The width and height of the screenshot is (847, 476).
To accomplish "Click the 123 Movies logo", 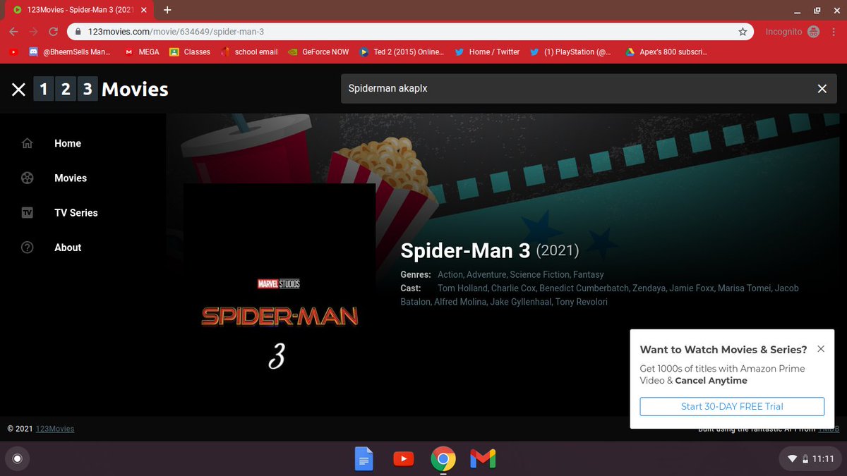I will pyautogui.click(x=101, y=90).
